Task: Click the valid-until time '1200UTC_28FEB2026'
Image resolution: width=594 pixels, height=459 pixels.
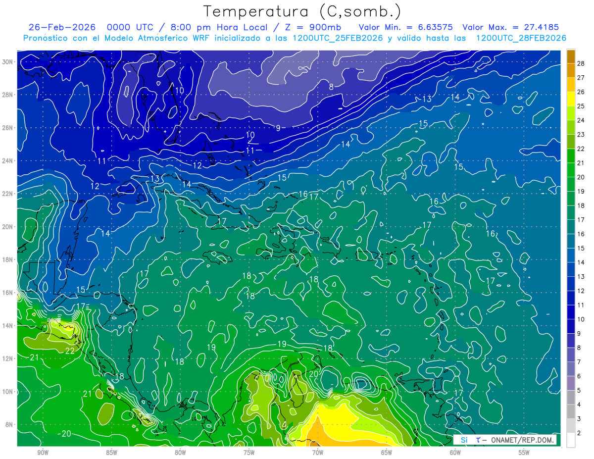Action: (x=521, y=38)
